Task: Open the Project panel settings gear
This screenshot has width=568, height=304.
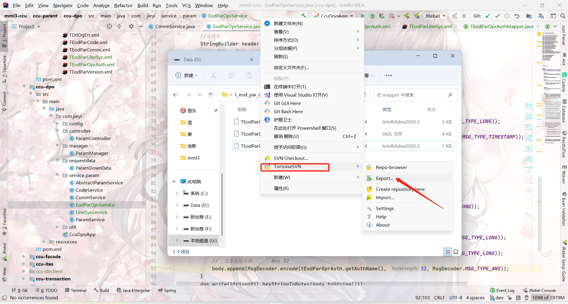Action: point(131,26)
